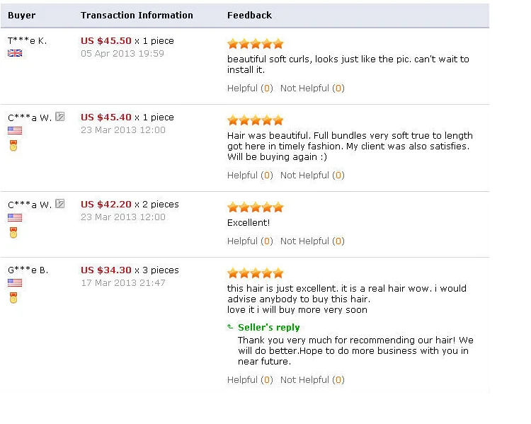
Task: Click the gold medal badge under G***e B.
Action: point(13,298)
